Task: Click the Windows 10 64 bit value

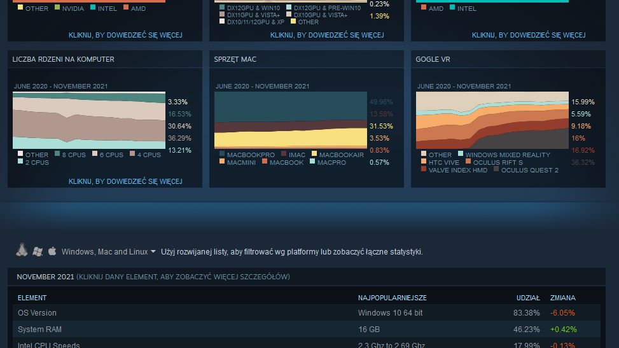Action: click(390, 313)
